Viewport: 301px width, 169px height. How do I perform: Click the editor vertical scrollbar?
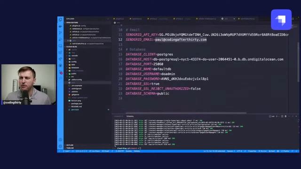(298, 62)
